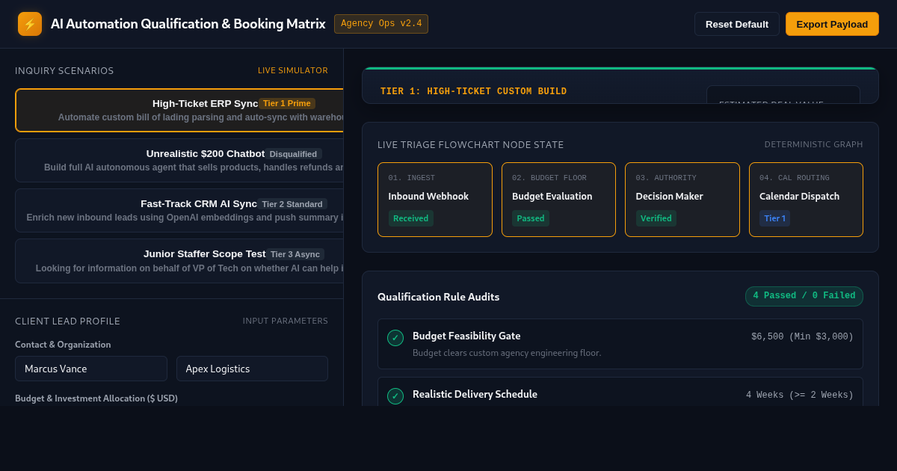Click the Realistic Delivery Schedule check icon
Viewport: 897px width, 471px height.
(395, 396)
